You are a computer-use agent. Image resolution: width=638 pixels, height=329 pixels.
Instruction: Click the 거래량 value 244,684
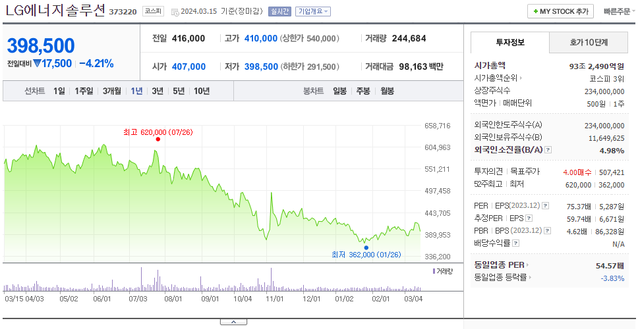click(409, 39)
